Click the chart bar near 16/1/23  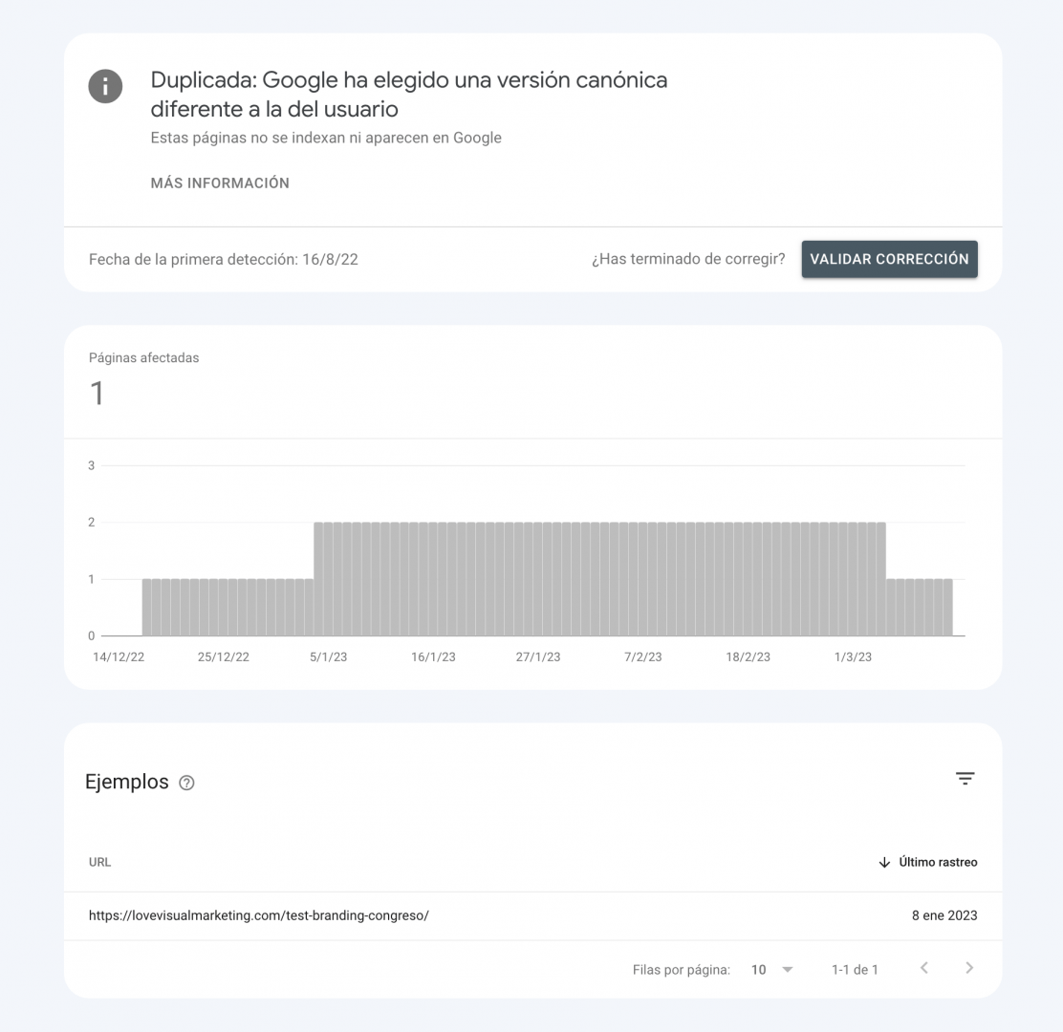(433, 579)
